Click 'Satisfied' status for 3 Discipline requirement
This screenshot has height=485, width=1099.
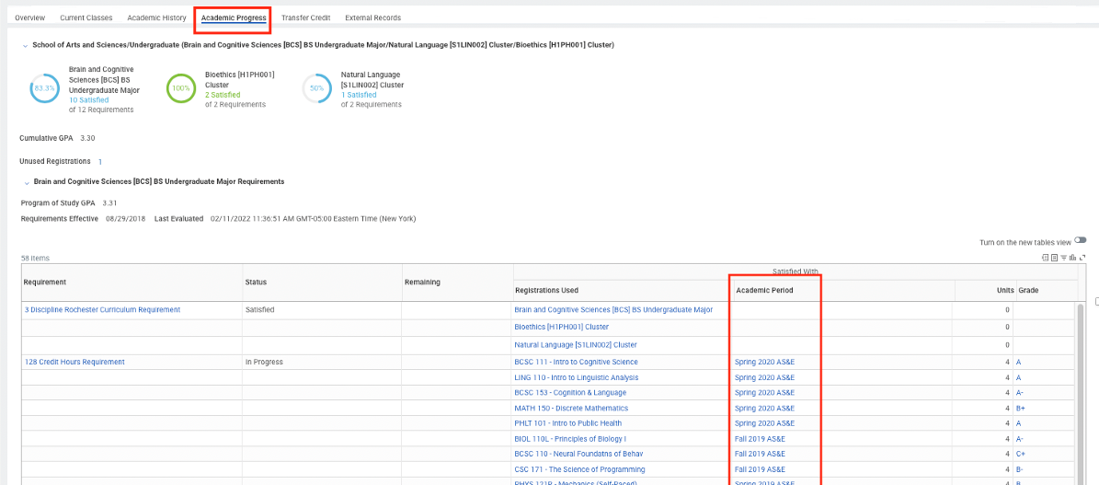click(x=259, y=309)
